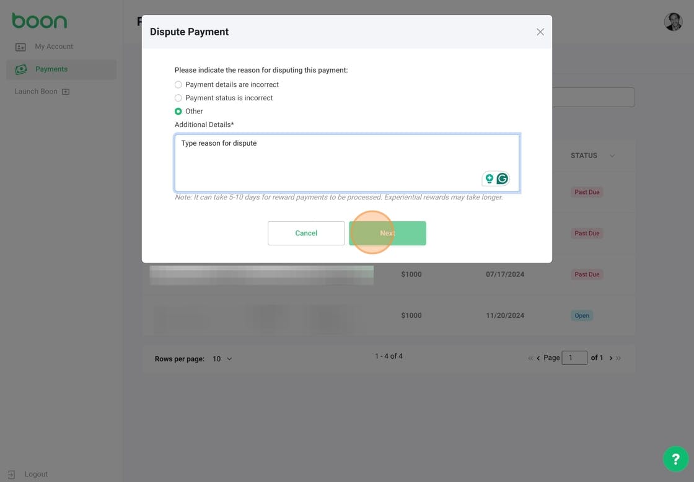
Task: Expand the Rows per page dropdown
Action: [222, 359]
